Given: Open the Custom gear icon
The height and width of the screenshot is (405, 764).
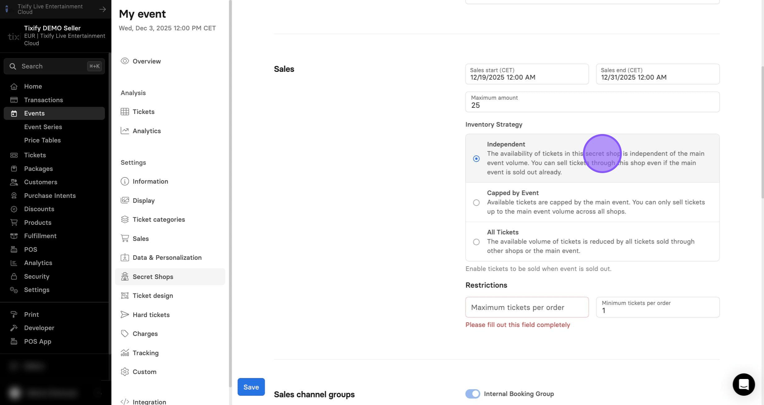Looking at the screenshot, I should tap(125, 372).
